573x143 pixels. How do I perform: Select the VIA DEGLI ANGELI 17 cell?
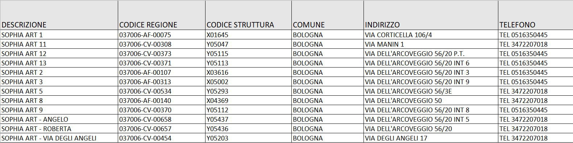click(431, 138)
